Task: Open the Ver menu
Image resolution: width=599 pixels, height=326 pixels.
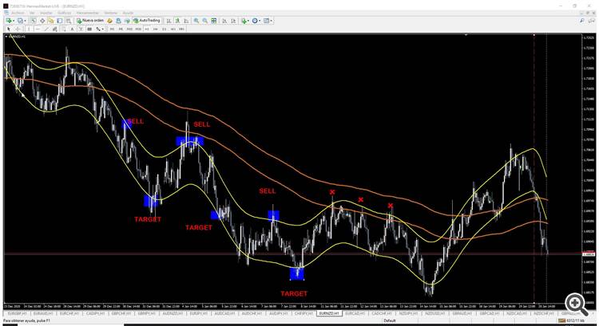Action: [32, 13]
